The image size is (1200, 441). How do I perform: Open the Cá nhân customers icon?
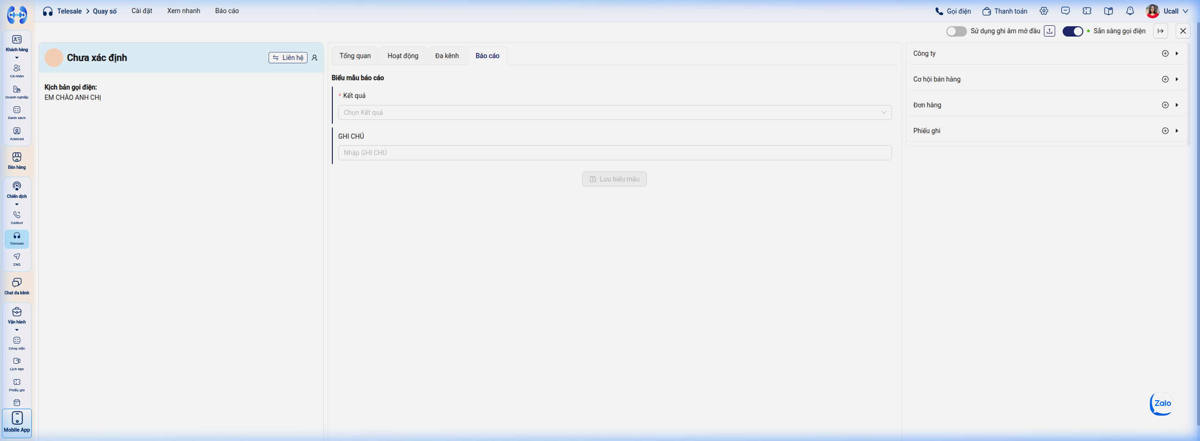pos(17,71)
